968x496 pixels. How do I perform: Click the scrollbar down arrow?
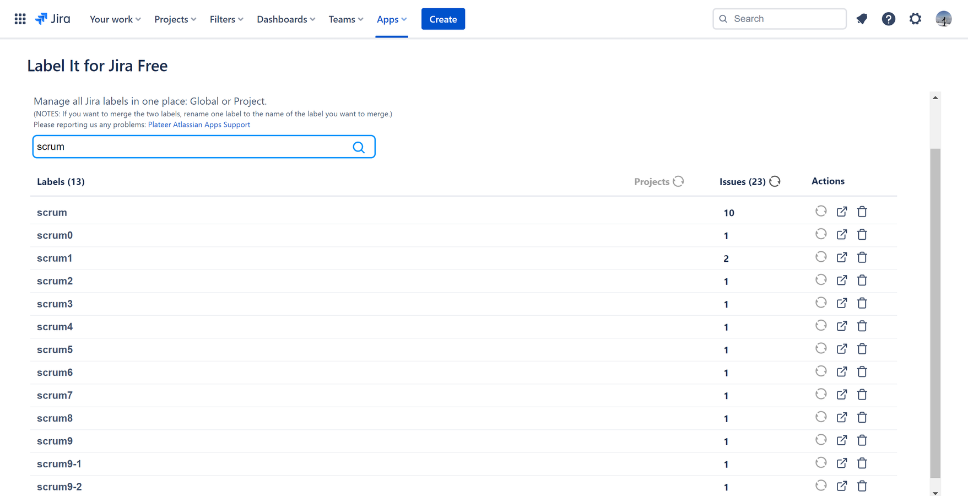(x=935, y=493)
